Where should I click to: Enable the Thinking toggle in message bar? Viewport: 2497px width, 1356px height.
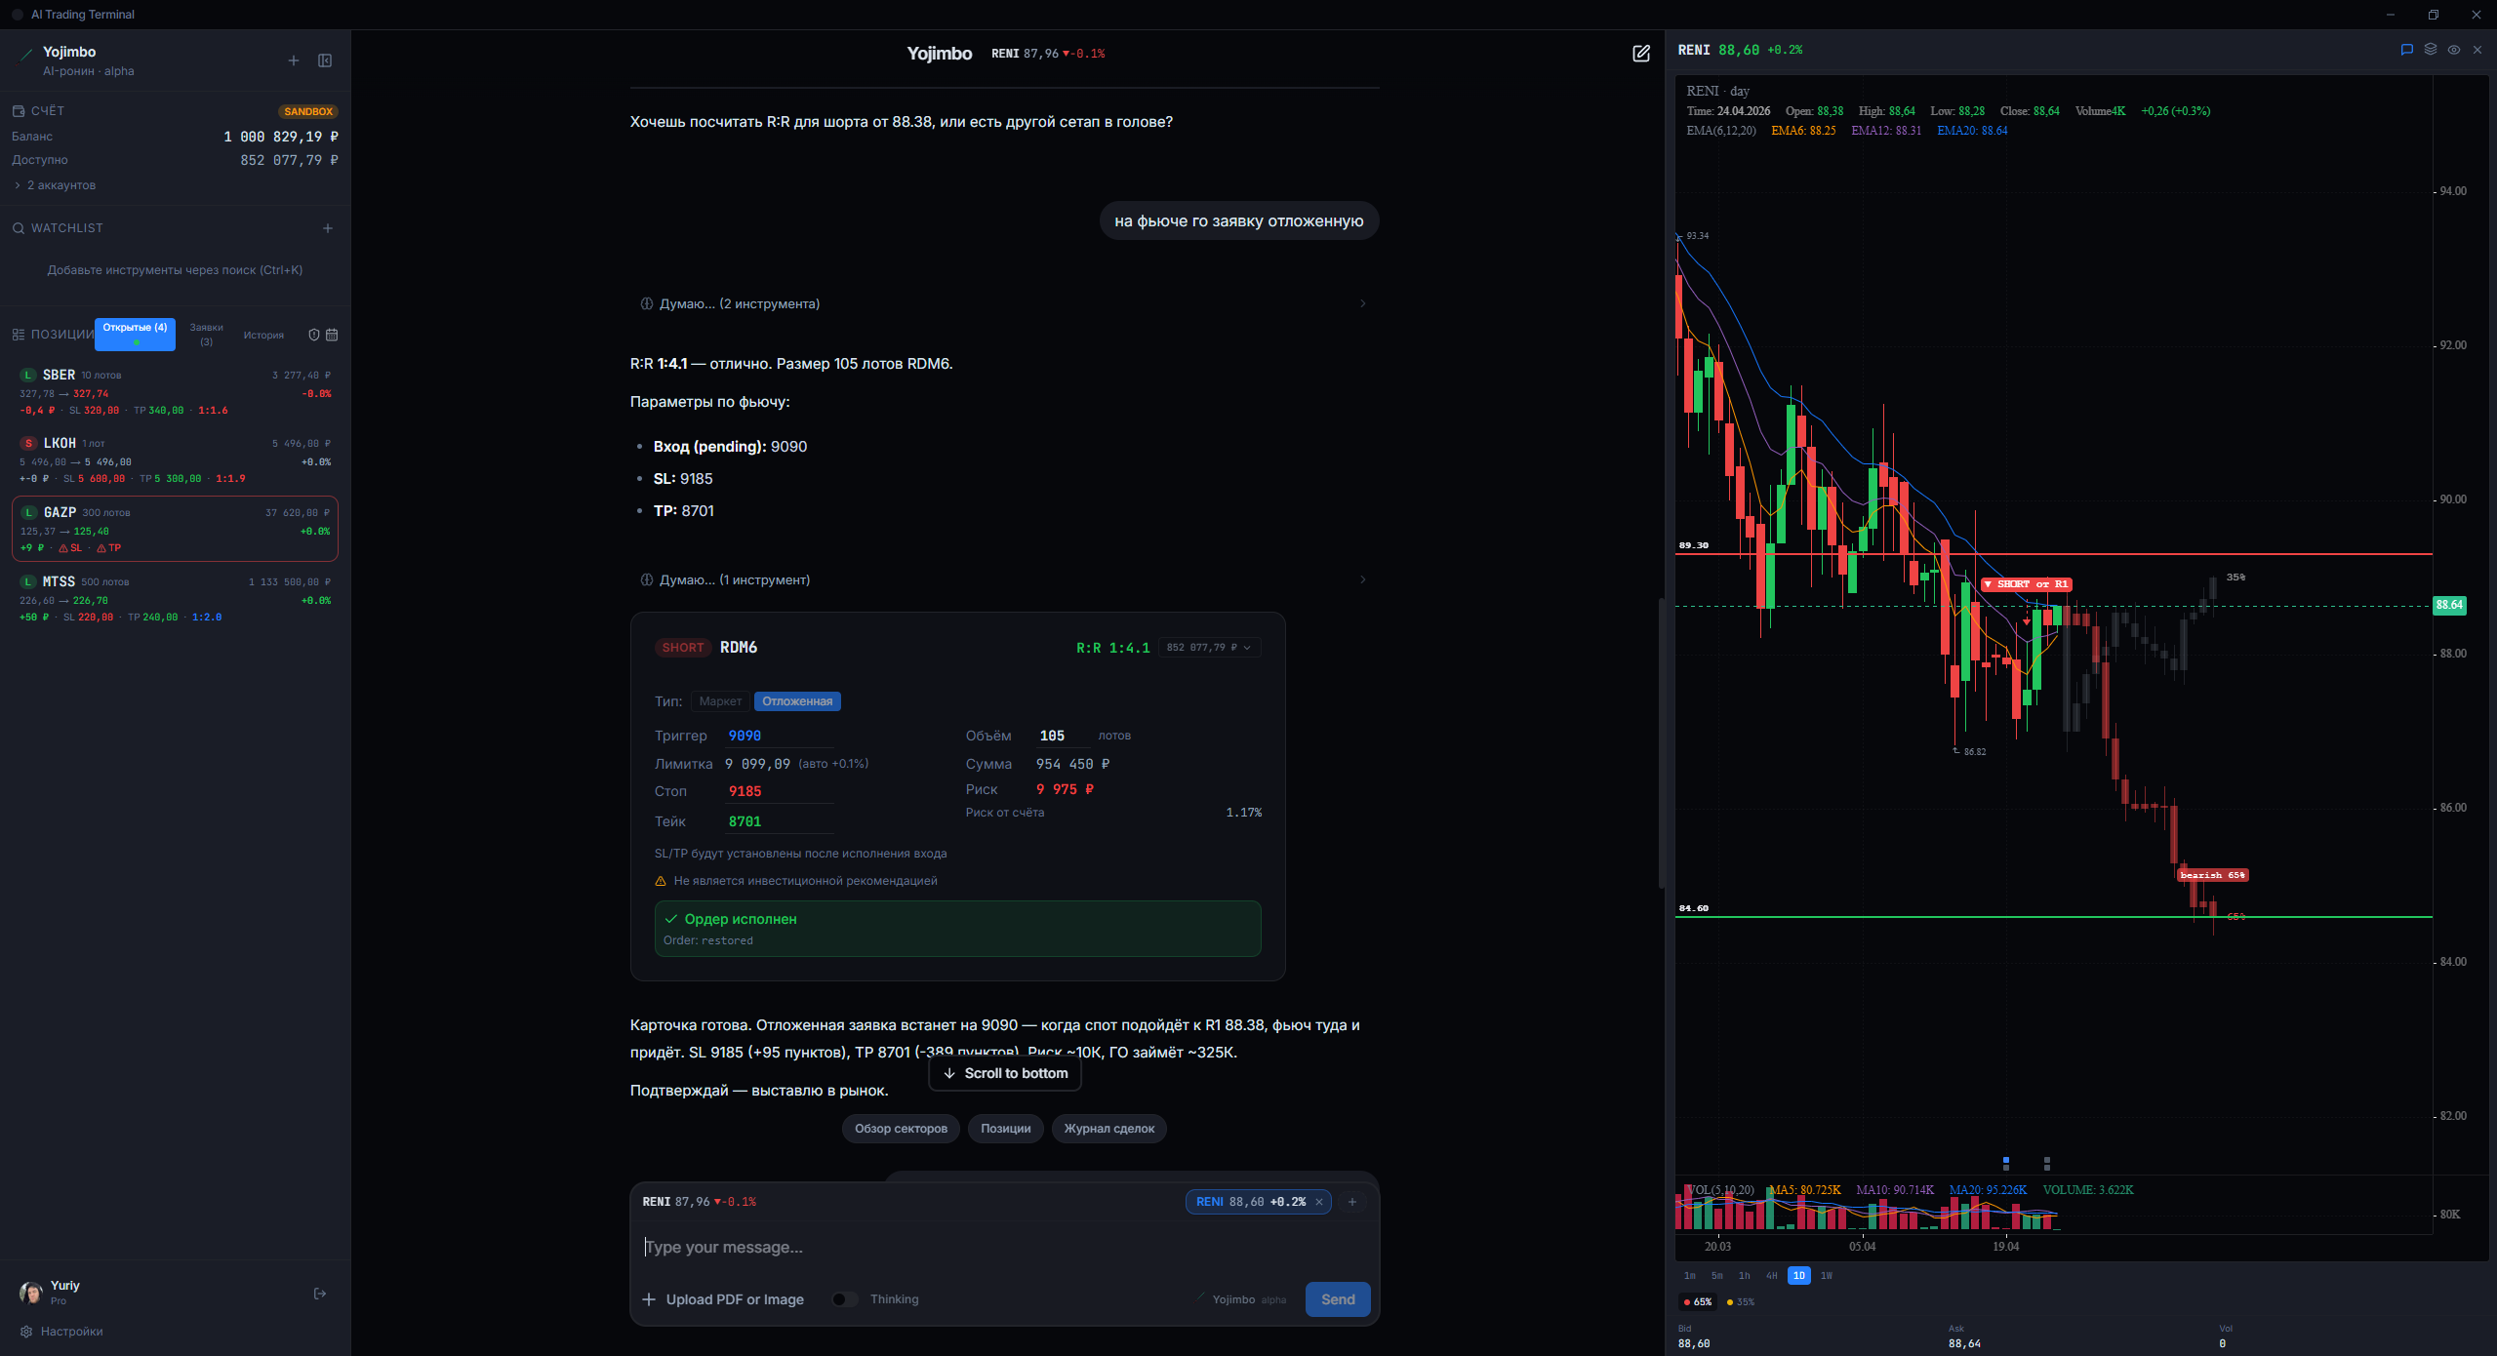pyautogui.click(x=844, y=1298)
